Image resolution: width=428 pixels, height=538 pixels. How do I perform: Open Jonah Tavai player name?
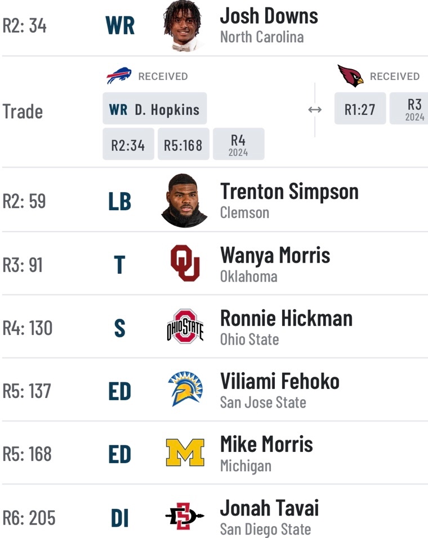[x=270, y=508]
